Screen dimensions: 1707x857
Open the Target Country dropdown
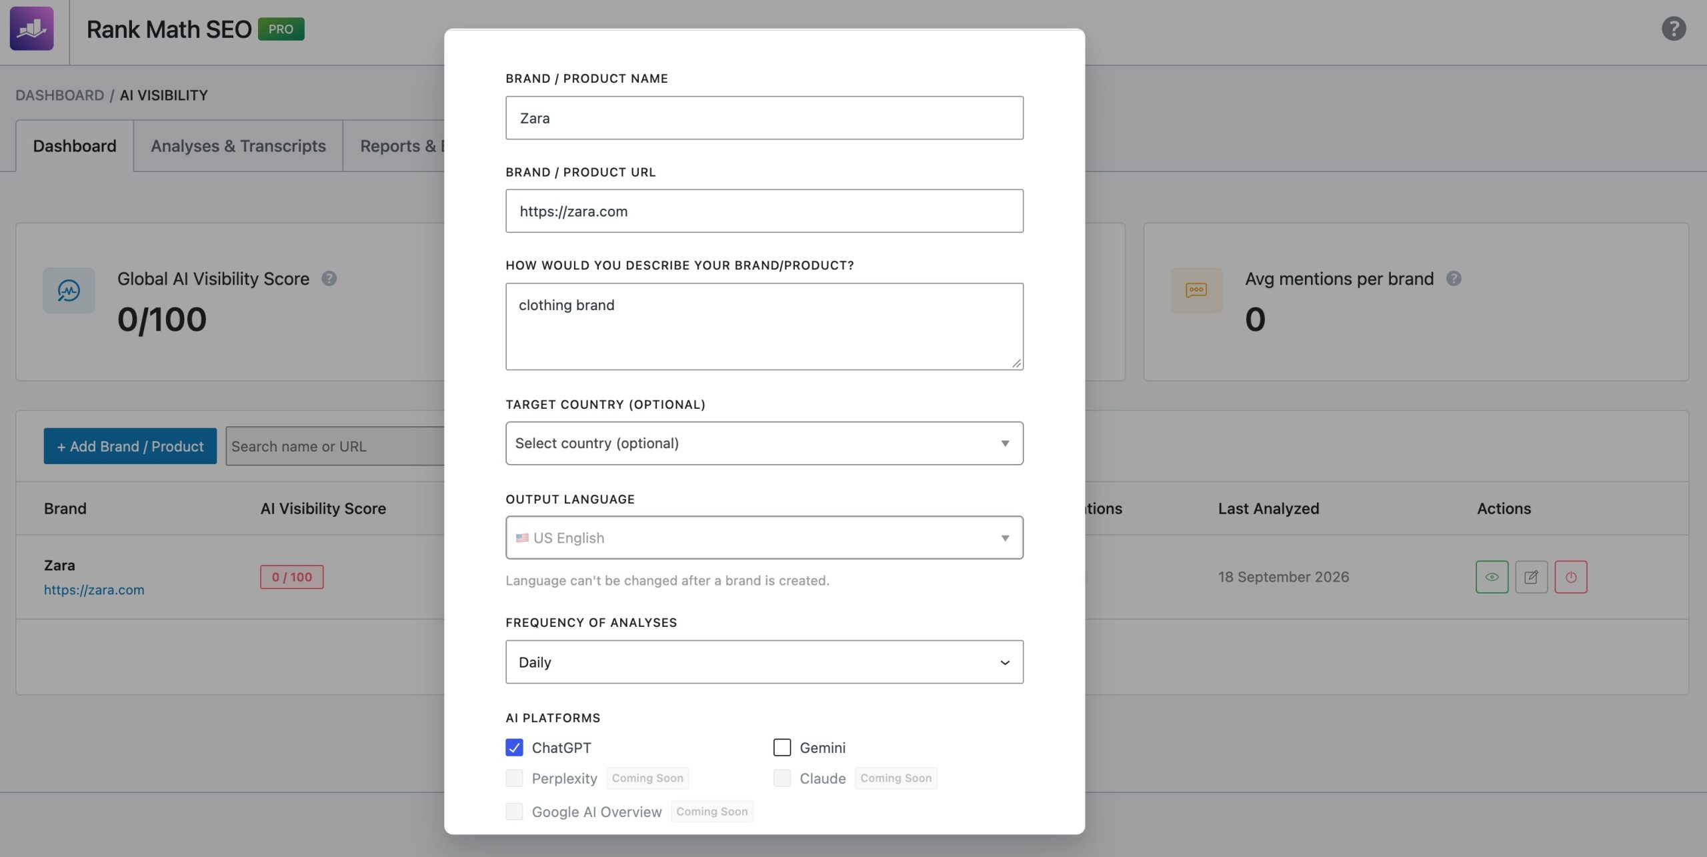764,444
